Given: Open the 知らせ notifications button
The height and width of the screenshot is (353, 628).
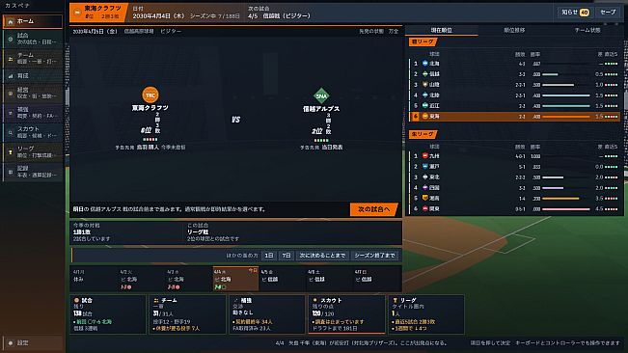Looking at the screenshot, I should [575, 13].
